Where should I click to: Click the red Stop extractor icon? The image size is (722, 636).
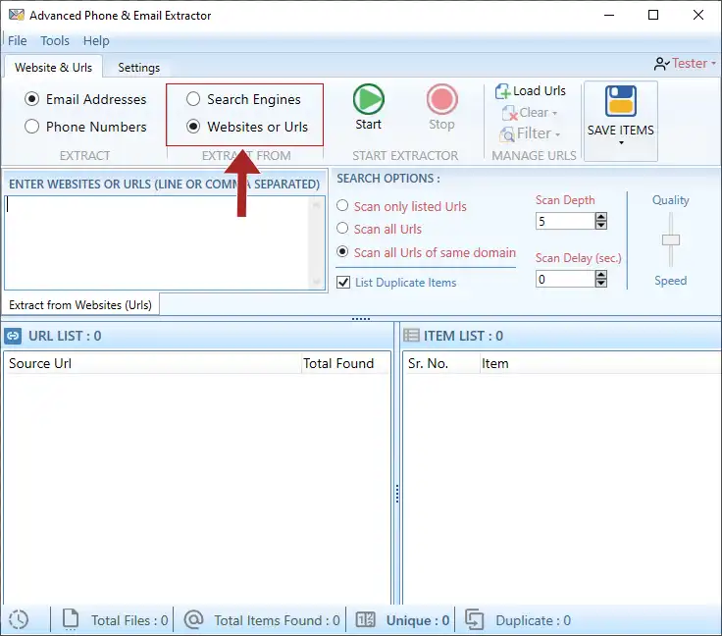coord(441,99)
